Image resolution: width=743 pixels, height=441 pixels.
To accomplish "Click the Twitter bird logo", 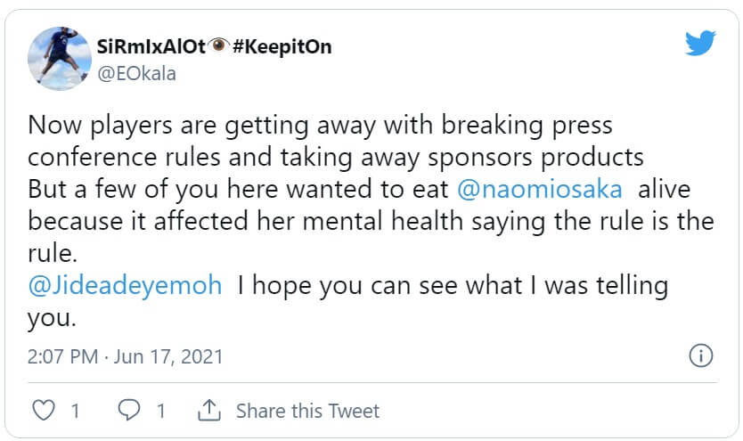I will click(699, 44).
